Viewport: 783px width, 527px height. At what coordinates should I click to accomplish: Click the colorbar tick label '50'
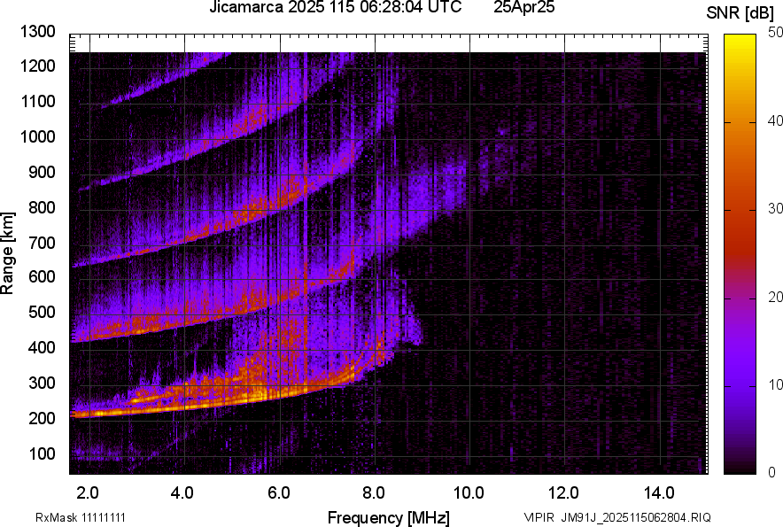775,33
